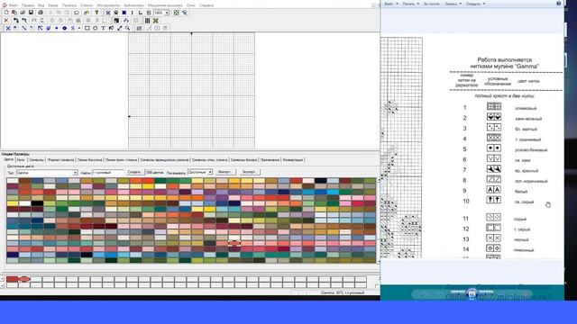Open the zoom percentage dropdown
Viewport: 577px width, 324px height.
pos(167,13)
